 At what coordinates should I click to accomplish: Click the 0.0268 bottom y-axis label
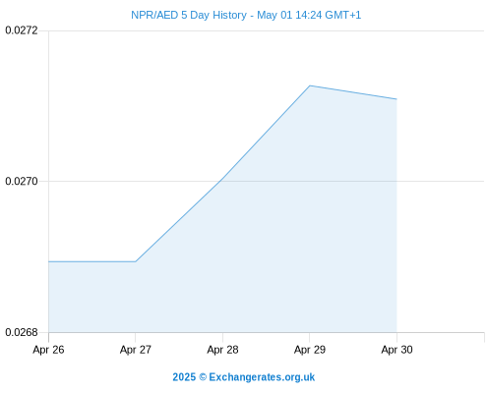(22, 332)
